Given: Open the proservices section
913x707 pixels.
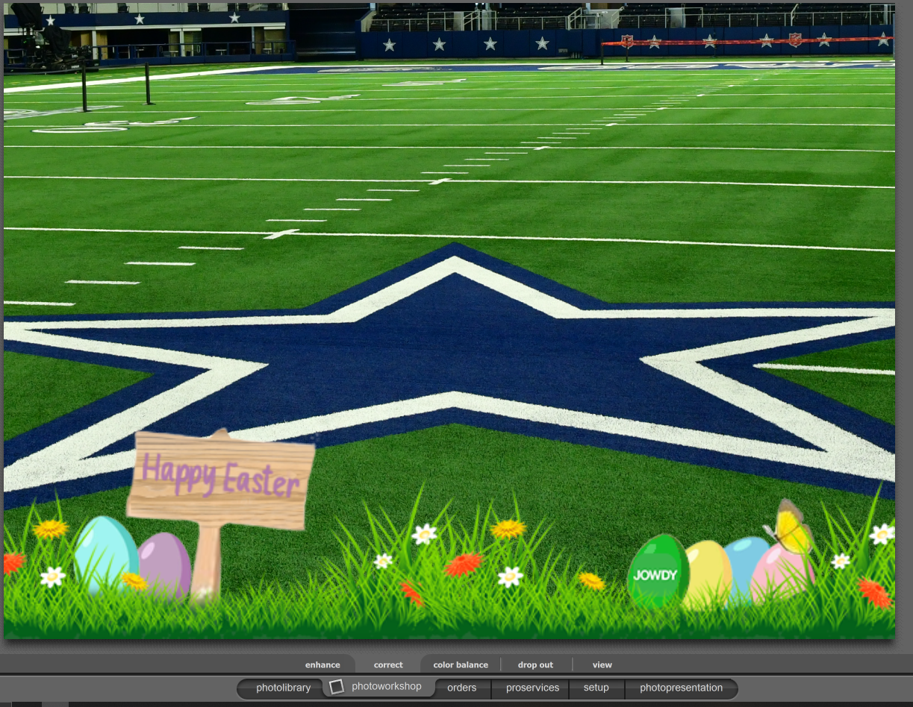Looking at the screenshot, I should 532,688.
